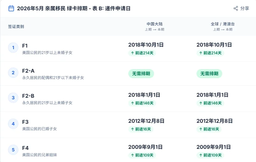Image resolution: width=256 pixels, height=162 pixels.
Task: Click the 分享 share button label
Action: click(245, 8)
